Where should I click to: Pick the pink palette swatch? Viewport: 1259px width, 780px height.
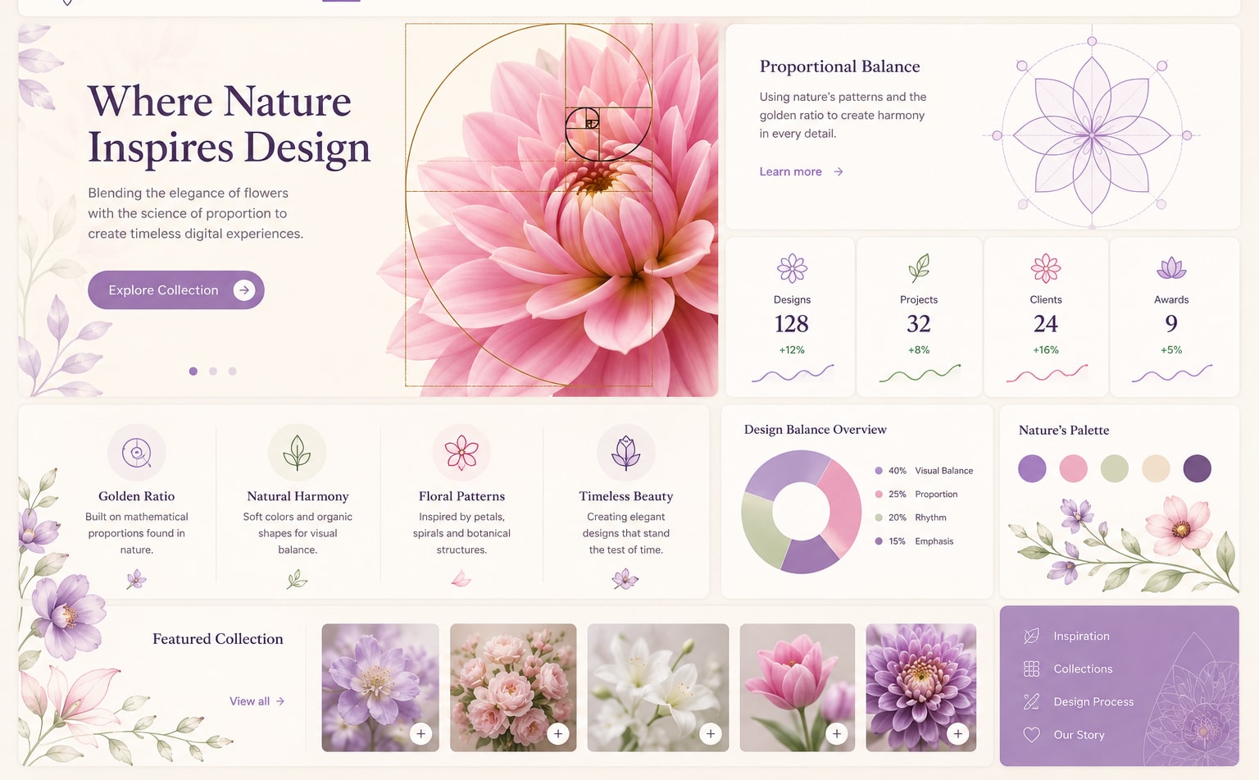coord(1073,468)
